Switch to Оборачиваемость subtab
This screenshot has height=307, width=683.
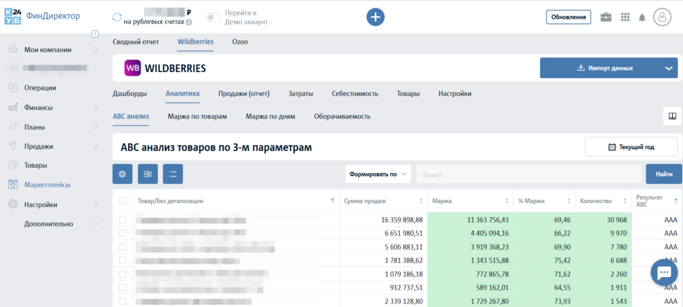point(342,117)
